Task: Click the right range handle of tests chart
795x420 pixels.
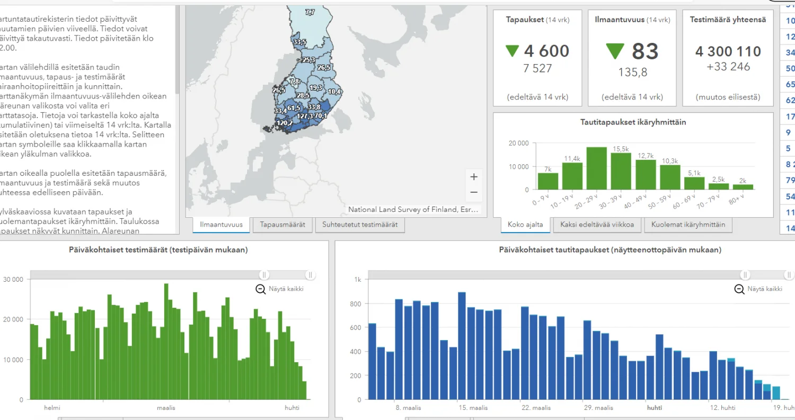Action: point(311,275)
